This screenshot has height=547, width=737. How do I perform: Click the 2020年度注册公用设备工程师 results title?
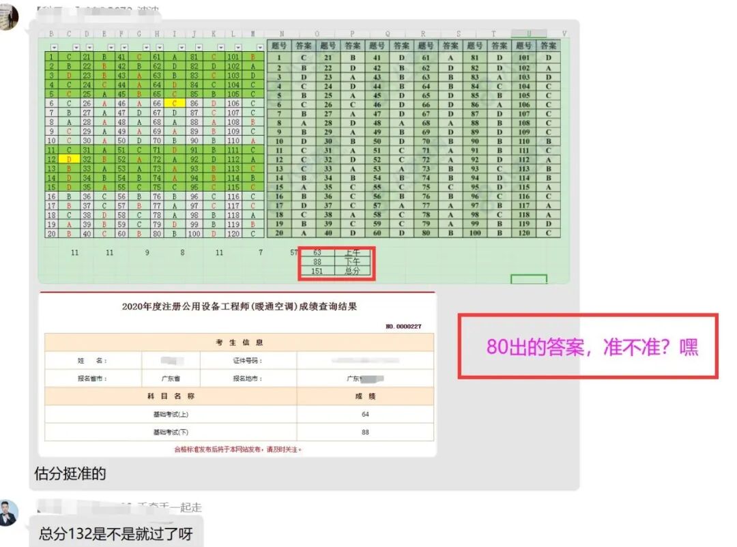[x=240, y=306]
